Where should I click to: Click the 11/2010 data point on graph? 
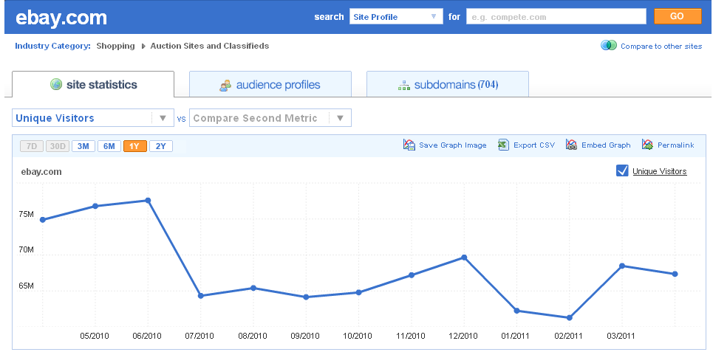[x=412, y=275]
